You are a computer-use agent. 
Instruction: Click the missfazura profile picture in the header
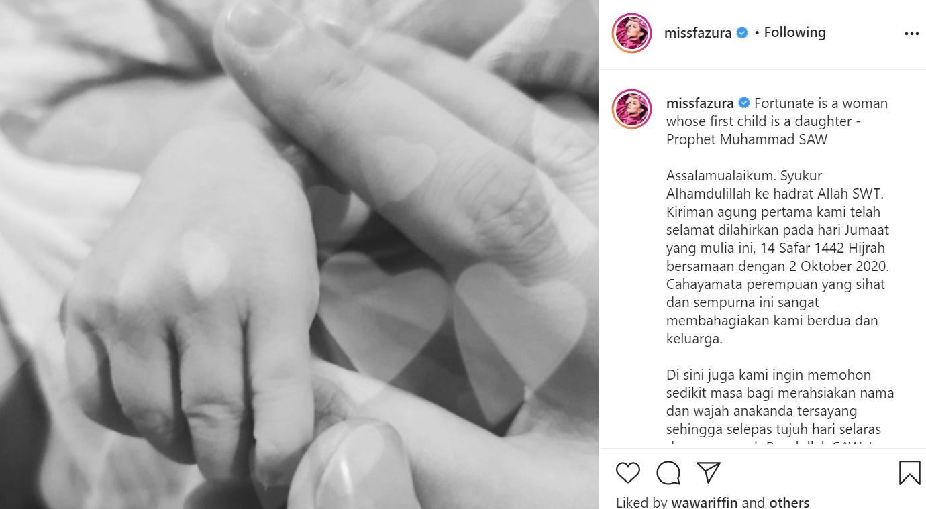coord(632,33)
